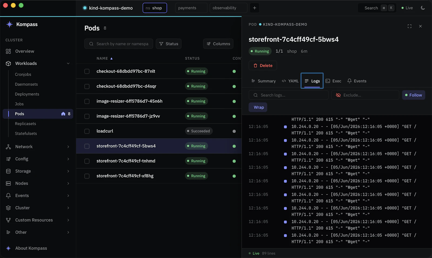Toggle the Follow logs button
Image resolution: width=432 pixels, height=258 pixels.
pos(414,95)
